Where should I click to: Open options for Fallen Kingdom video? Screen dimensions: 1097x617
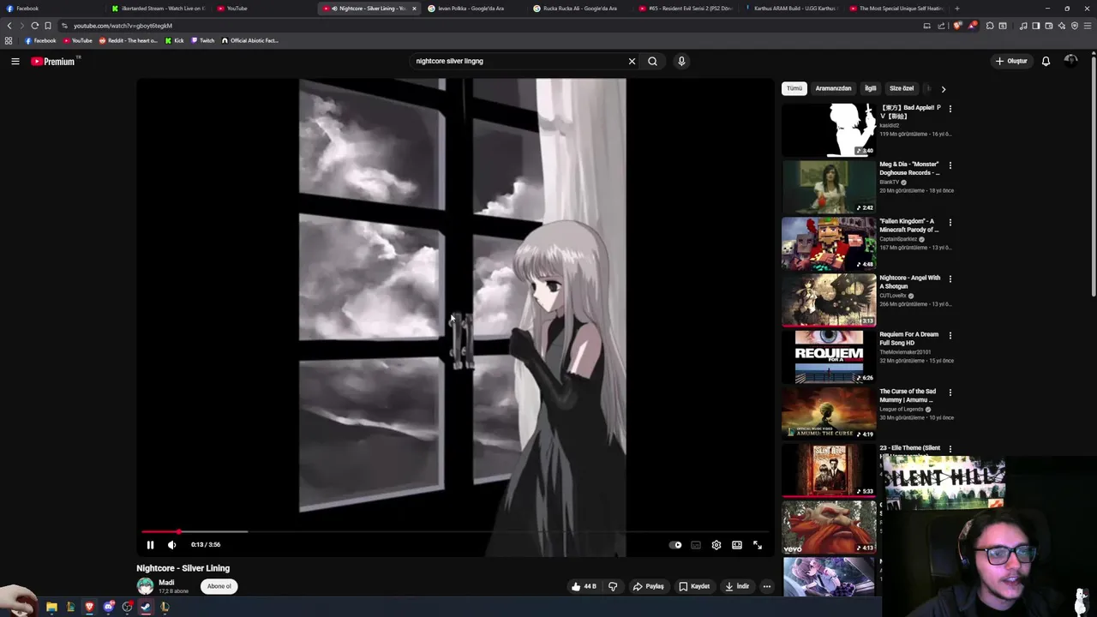click(x=950, y=222)
